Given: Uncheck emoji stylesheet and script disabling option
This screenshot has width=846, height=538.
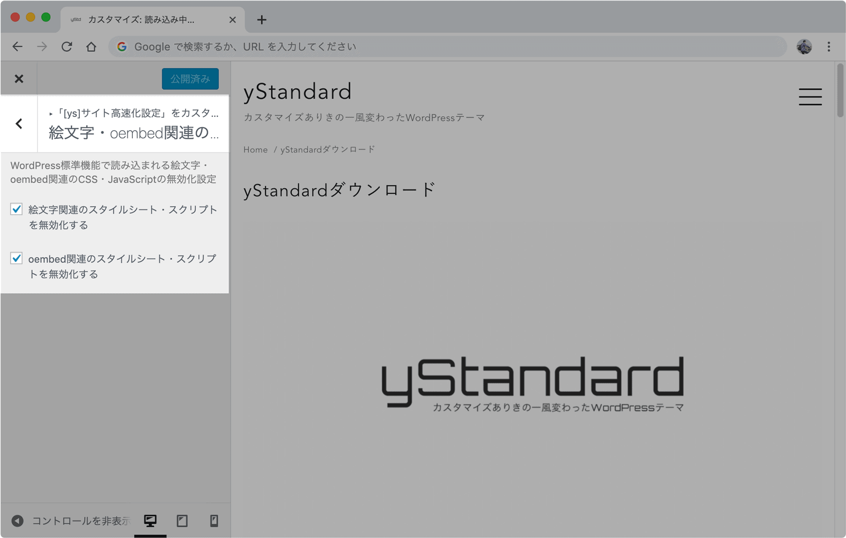Looking at the screenshot, I should [16, 209].
